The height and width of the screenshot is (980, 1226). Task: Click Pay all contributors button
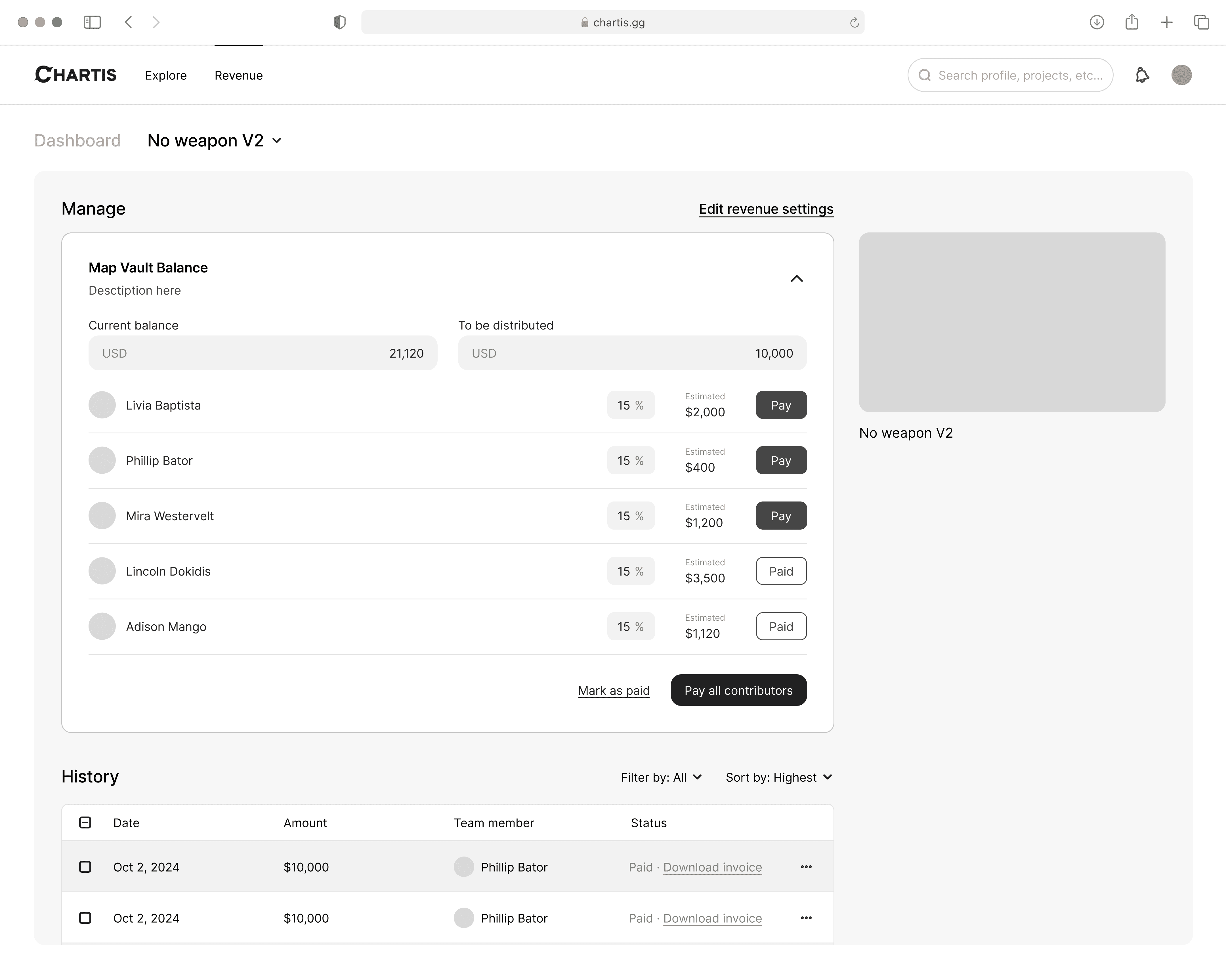(738, 691)
